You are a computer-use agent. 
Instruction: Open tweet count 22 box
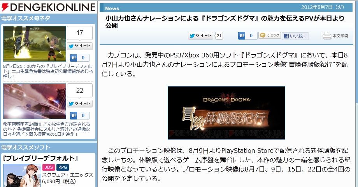pyautogui.click(x=80, y=90)
